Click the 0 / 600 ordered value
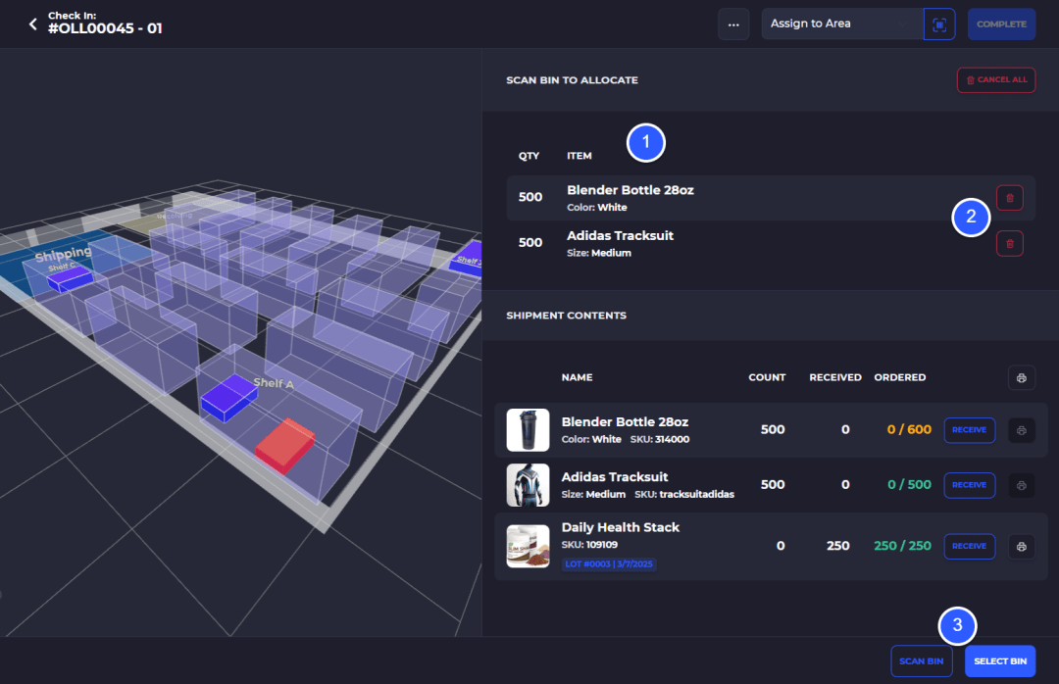 (909, 430)
